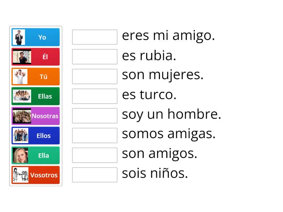Image resolution: width=283 pixels, height=212 pixels.
Task: Click the Él card thumbnail image
Action: click(x=21, y=57)
